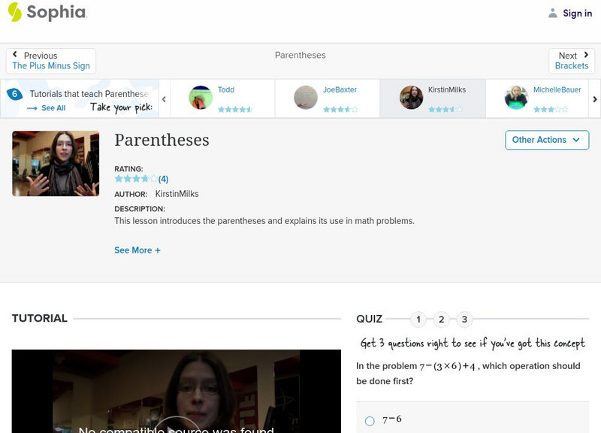
Task: Click the left carousel arrow before Todd
Action: point(164,99)
